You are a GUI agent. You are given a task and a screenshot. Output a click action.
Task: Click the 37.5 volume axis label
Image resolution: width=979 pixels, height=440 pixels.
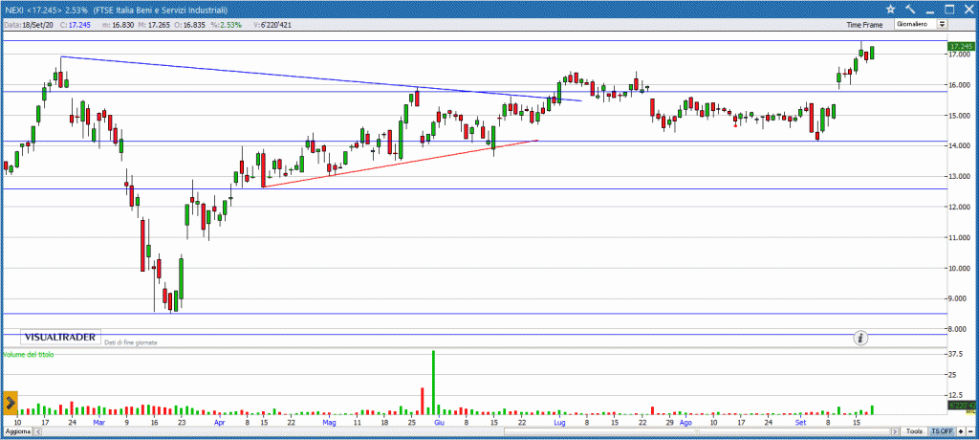pyautogui.click(x=957, y=354)
